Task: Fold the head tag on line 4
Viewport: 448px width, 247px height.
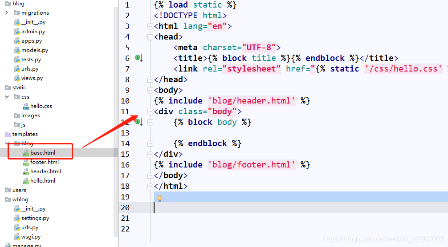Action: tap(150, 37)
